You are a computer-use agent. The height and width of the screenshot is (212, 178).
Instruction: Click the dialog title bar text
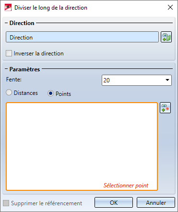tap(51, 8)
